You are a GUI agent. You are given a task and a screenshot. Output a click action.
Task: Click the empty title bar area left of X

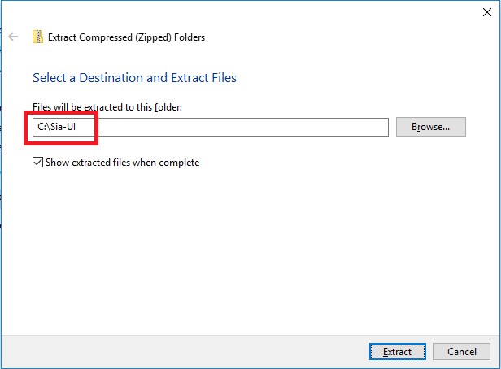[x=325, y=11]
